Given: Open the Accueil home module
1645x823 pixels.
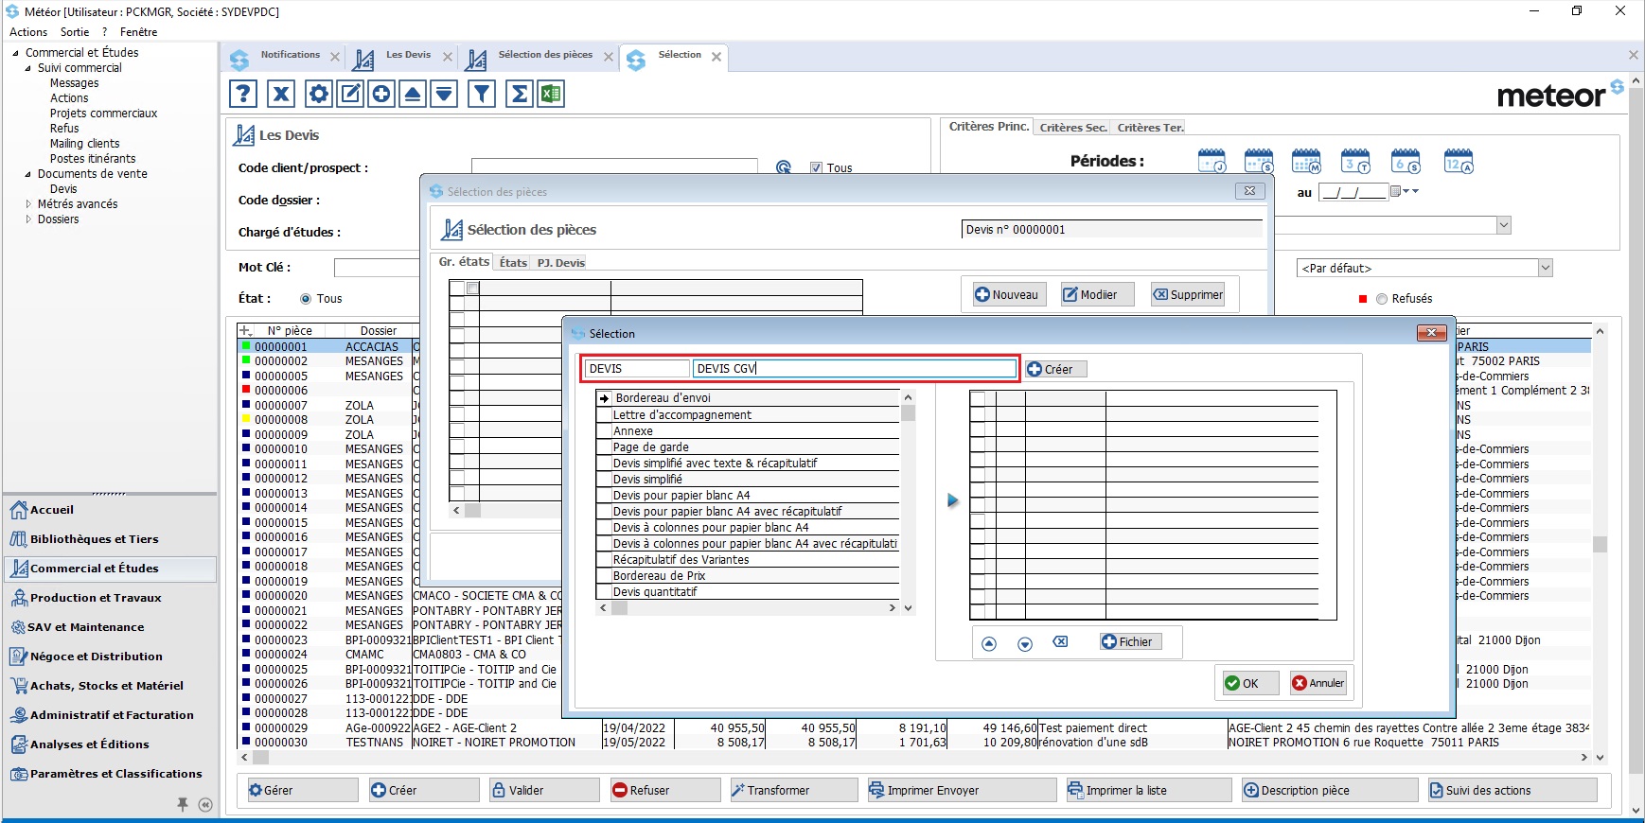Looking at the screenshot, I should point(110,510).
